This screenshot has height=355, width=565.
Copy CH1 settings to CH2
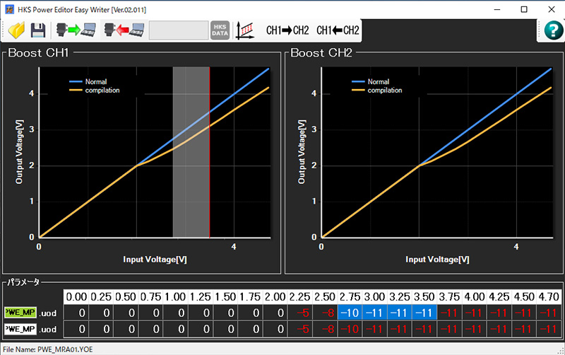287,30
